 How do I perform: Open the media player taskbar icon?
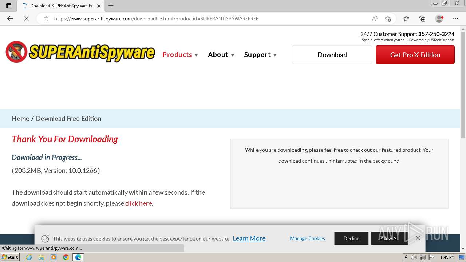pos(54,257)
